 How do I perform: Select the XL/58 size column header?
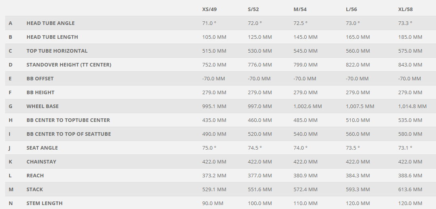(405, 9)
